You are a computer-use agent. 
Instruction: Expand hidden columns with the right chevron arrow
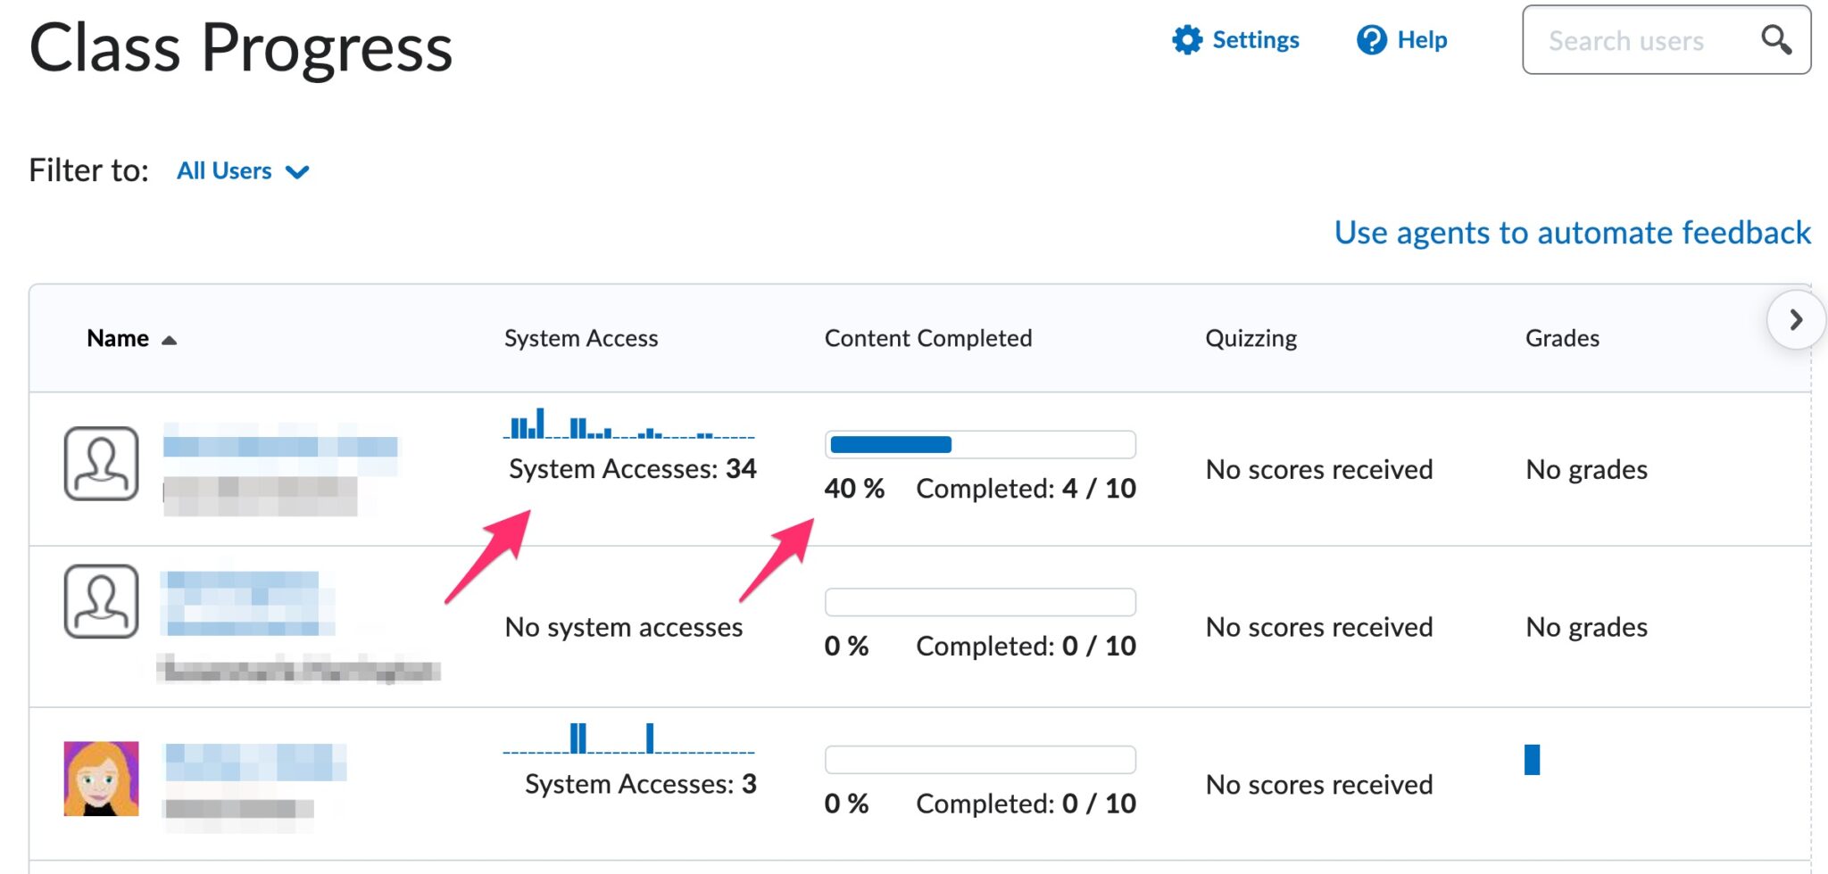pos(1795,321)
